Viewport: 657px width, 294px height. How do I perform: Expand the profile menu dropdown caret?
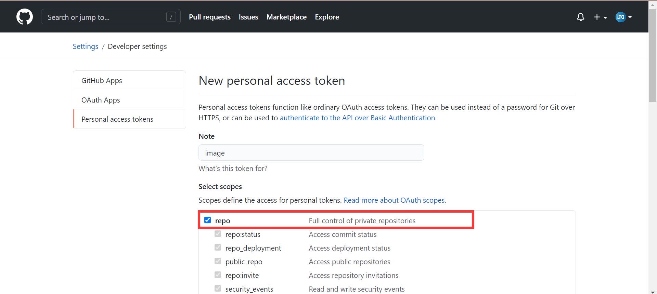pos(630,17)
